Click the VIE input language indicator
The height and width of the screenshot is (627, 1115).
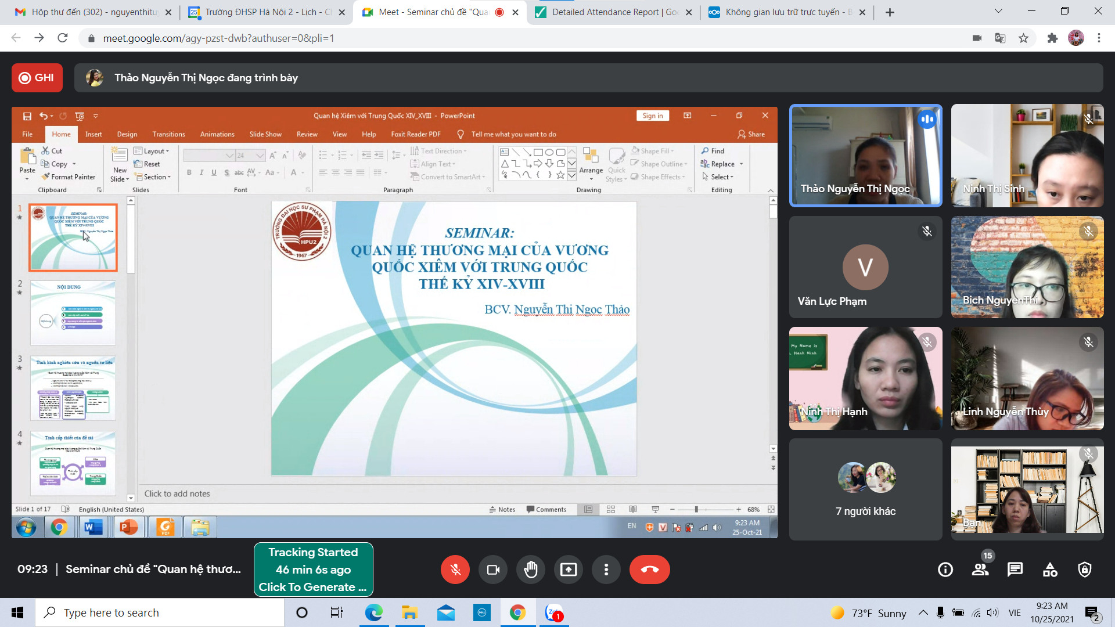pyautogui.click(x=1015, y=612)
